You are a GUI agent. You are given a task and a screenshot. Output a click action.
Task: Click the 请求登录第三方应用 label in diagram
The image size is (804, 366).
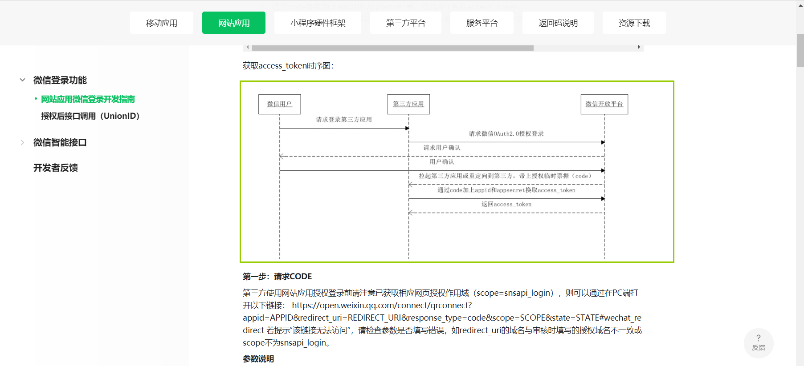[344, 120]
